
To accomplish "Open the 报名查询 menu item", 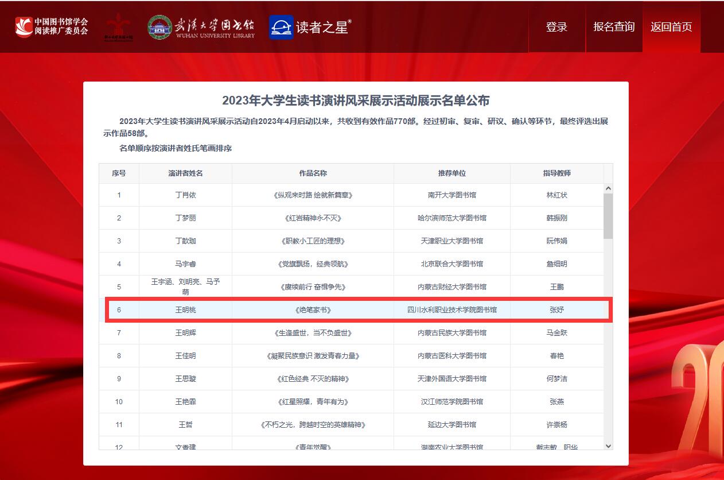I will tap(614, 27).
